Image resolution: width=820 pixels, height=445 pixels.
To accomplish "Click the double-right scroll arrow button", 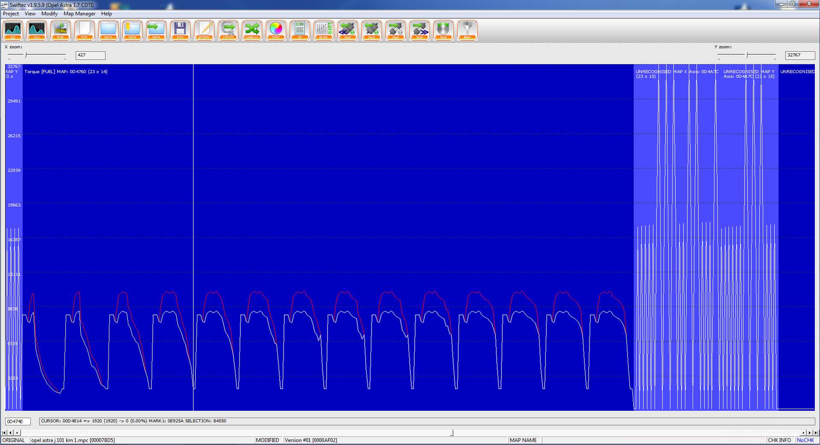I will (809, 433).
